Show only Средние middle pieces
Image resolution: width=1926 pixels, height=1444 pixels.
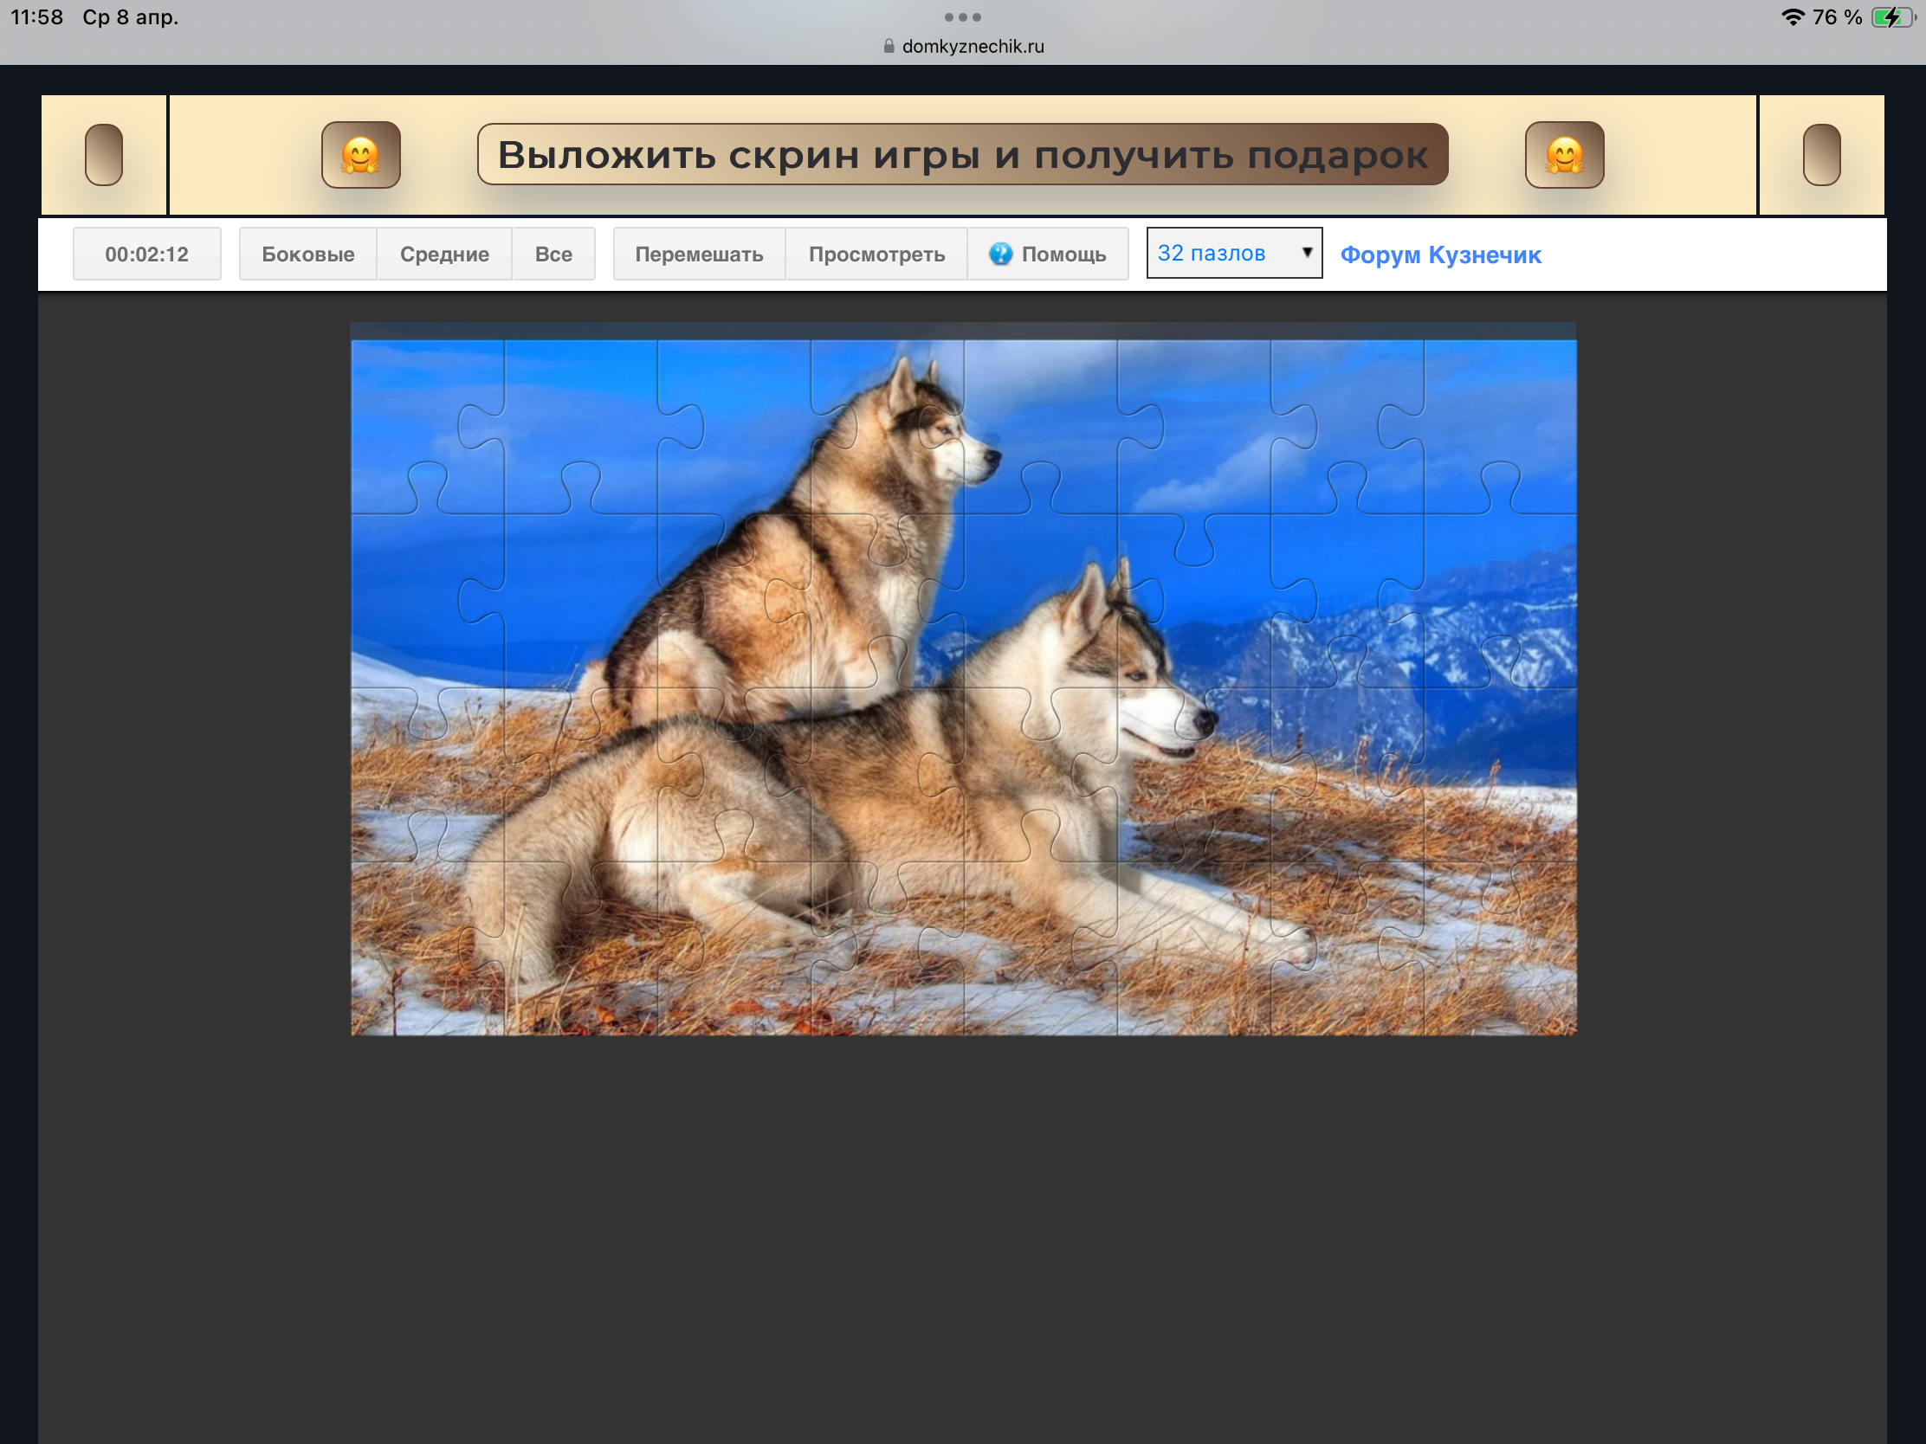coord(444,255)
